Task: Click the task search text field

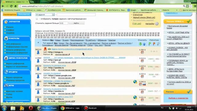Action: (x=76, y=14)
